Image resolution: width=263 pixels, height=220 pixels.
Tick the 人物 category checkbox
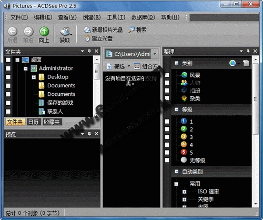click(x=167, y=83)
